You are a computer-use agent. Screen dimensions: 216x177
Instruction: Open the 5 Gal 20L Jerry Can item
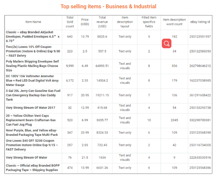coord(33,95)
